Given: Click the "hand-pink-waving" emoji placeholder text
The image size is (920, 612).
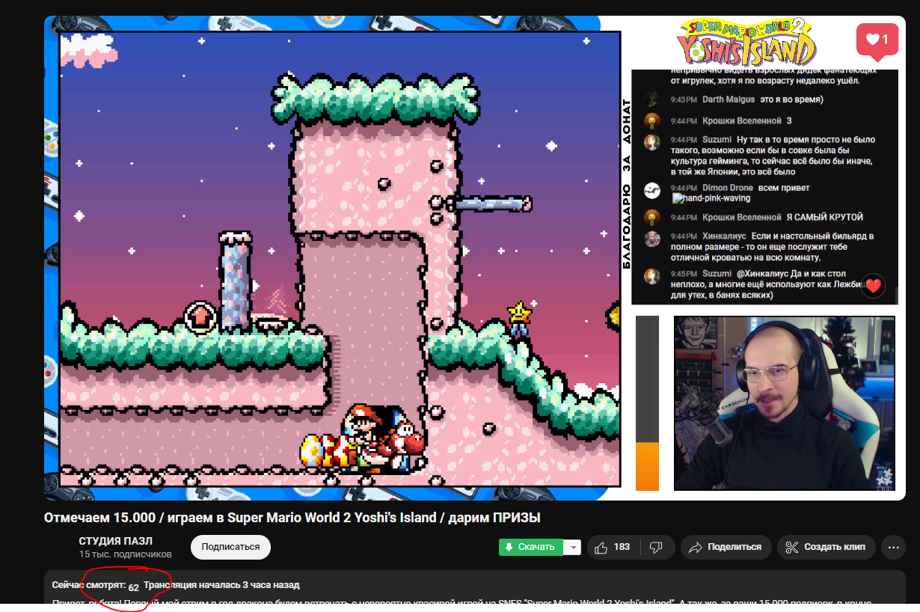Looking at the screenshot, I should click(711, 198).
